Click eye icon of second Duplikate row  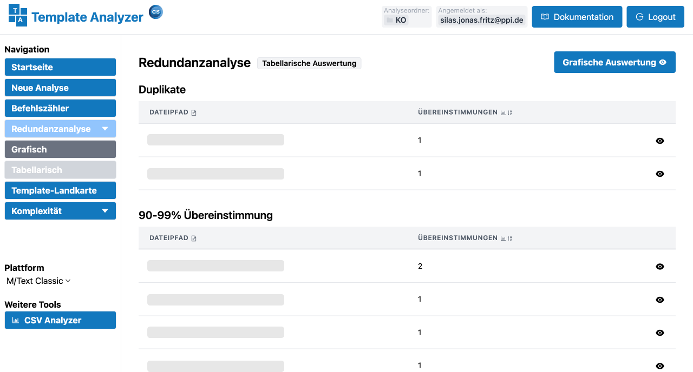pos(659,174)
